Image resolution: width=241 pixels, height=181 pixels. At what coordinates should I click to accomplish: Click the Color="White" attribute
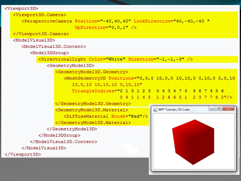click(107, 59)
